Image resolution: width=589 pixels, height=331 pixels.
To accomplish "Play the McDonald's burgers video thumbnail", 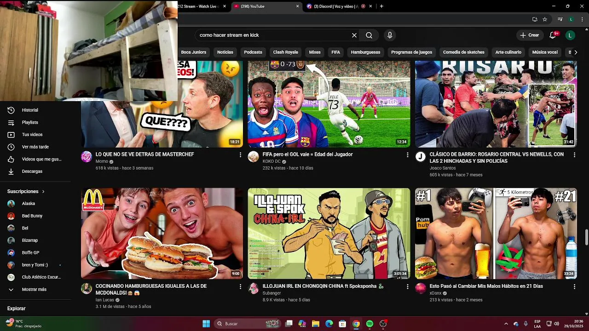I will pyautogui.click(x=162, y=233).
